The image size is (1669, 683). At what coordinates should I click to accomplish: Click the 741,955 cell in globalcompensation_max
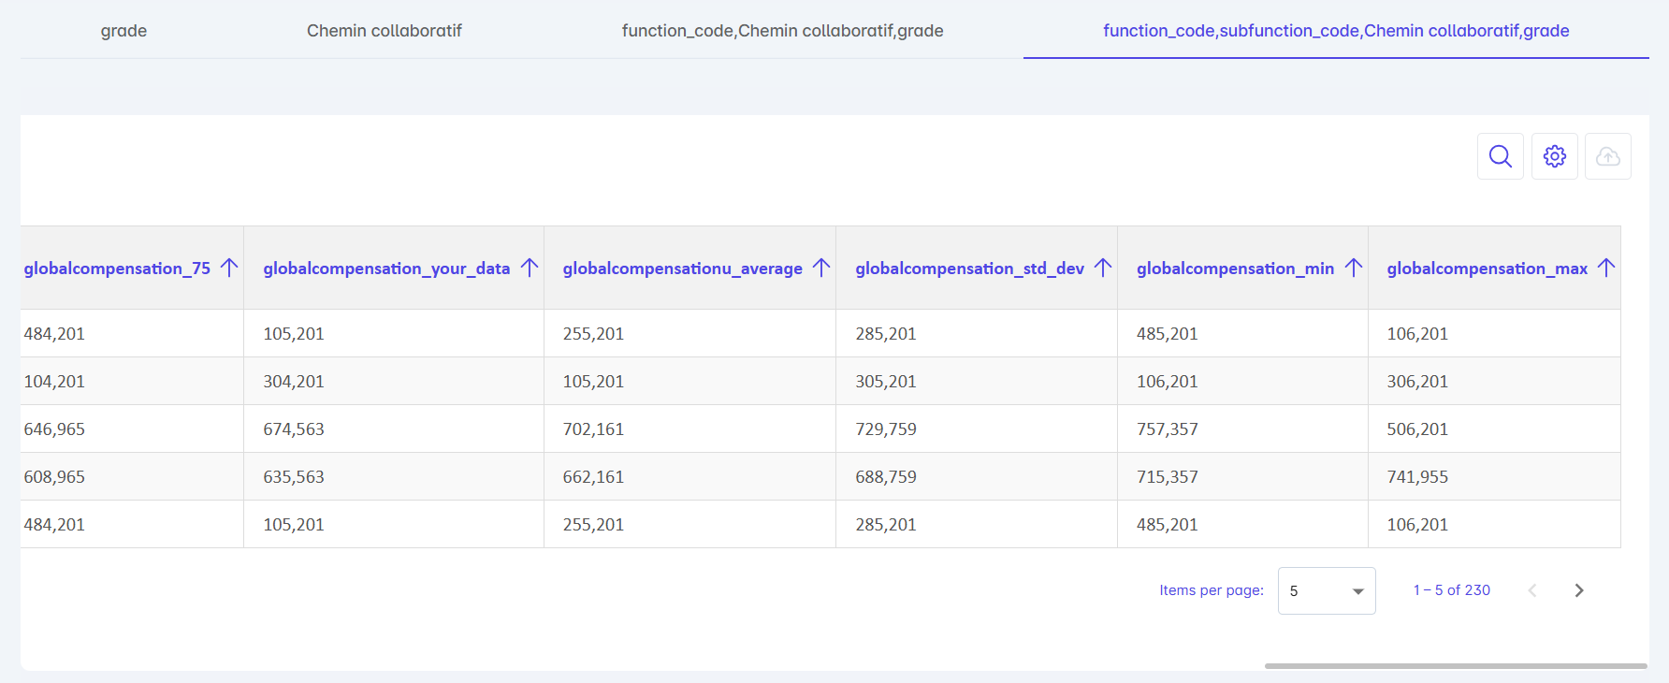point(1416,477)
